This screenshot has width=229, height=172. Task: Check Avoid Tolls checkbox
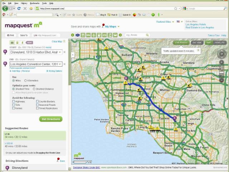click(x=14, y=105)
